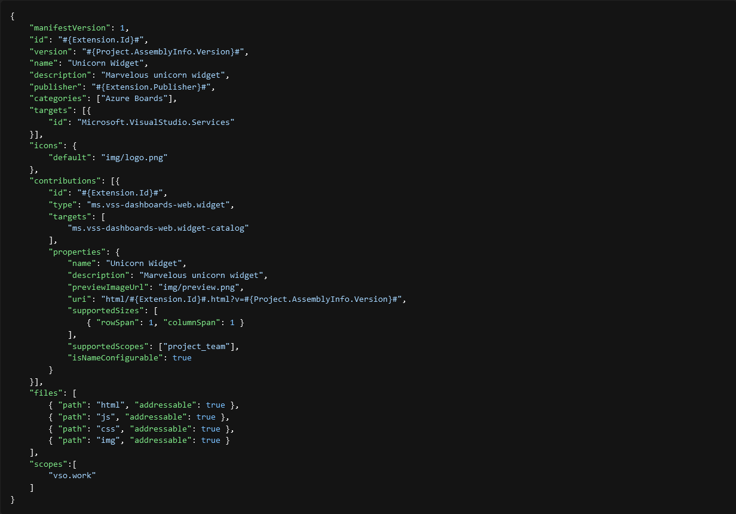Click the "manifestVersion" key

68,28
